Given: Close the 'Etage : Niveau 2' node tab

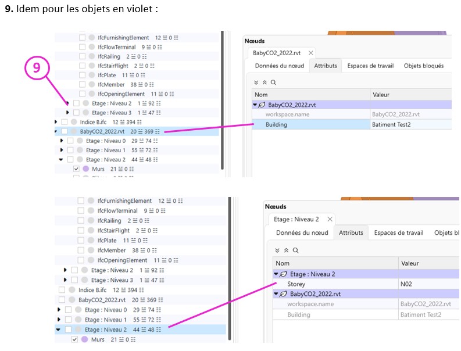Looking at the screenshot, I should point(330,219).
